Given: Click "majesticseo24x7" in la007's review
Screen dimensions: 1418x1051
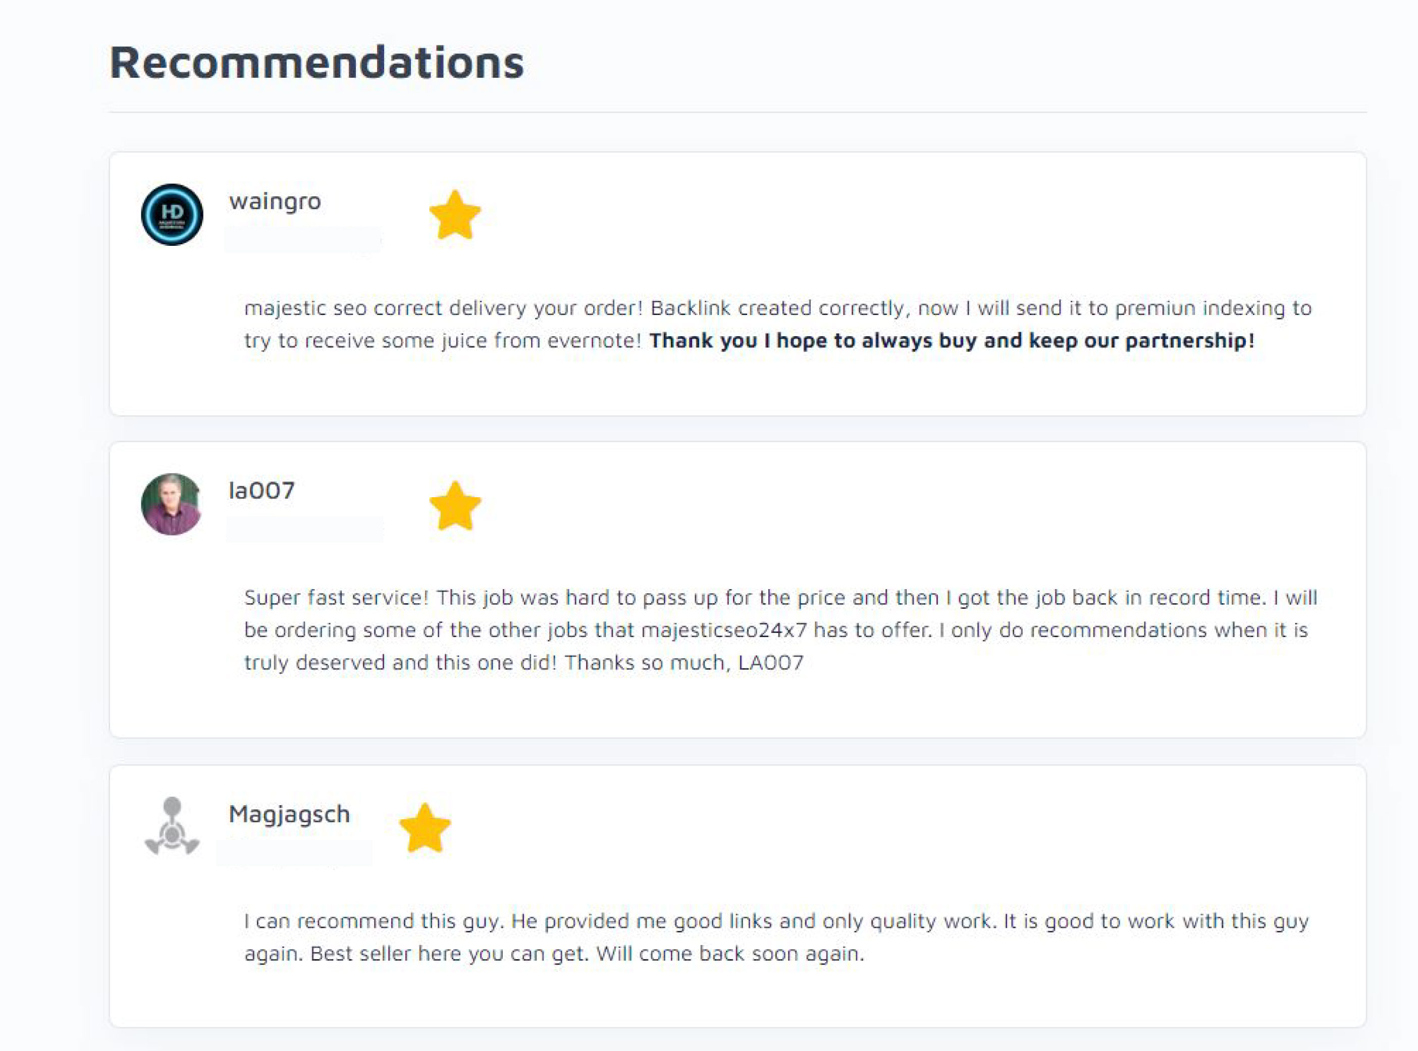Looking at the screenshot, I should [x=724, y=630].
